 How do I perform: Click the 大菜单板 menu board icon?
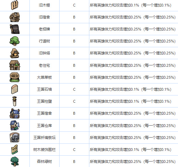click(x=15, y=77)
